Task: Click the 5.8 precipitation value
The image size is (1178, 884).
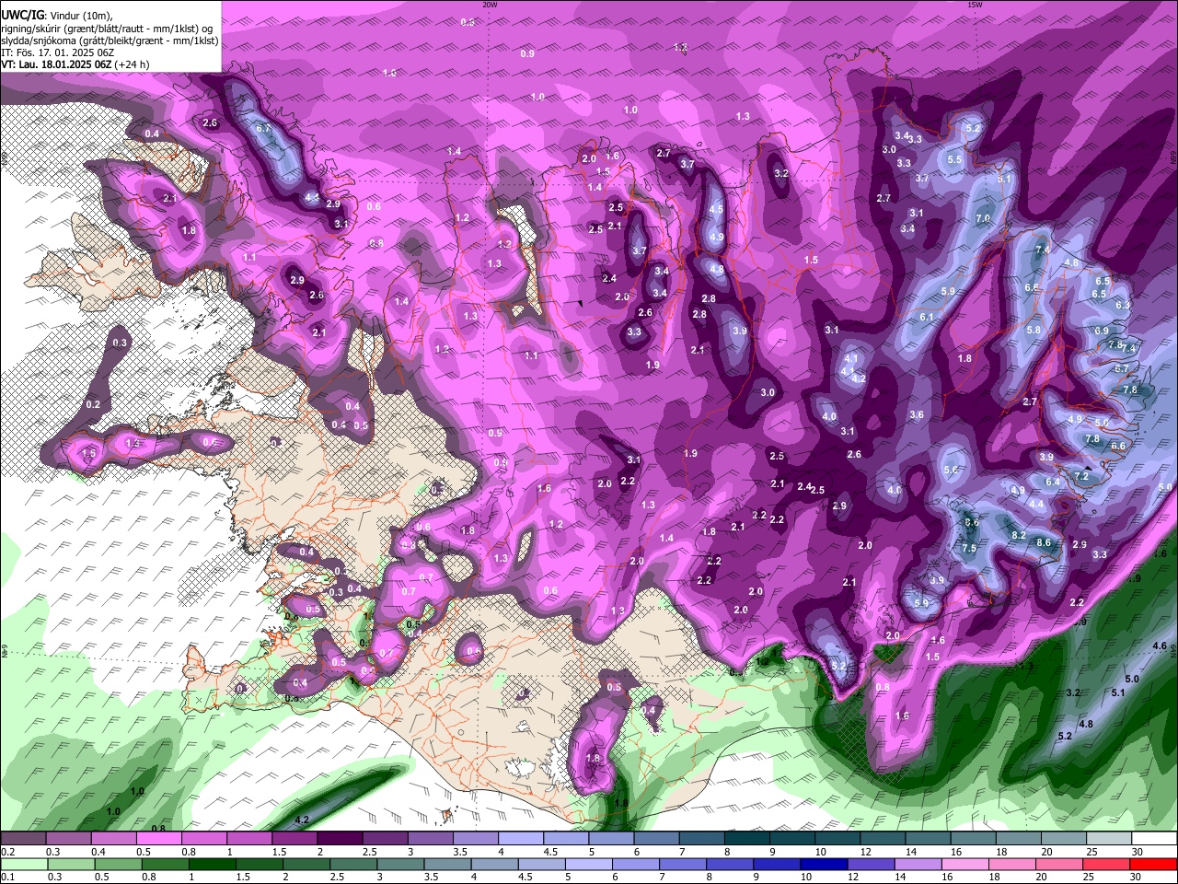Action: coord(1034,330)
